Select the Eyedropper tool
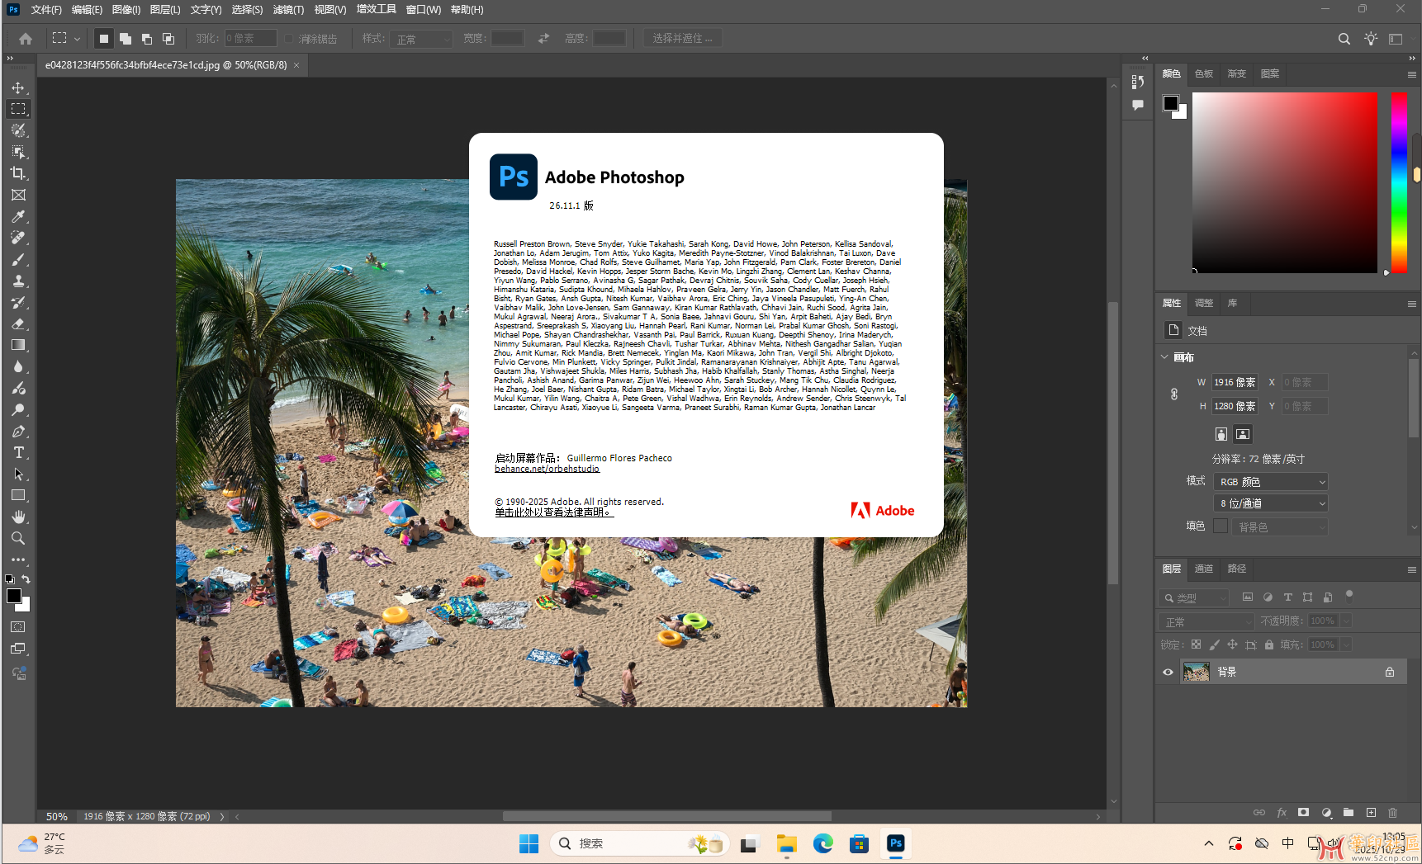1422x864 pixels. tap(18, 216)
